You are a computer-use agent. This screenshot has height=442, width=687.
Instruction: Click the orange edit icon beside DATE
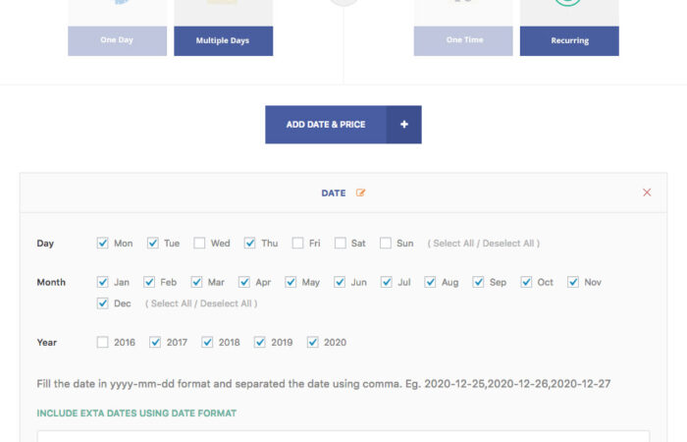(361, 193)
